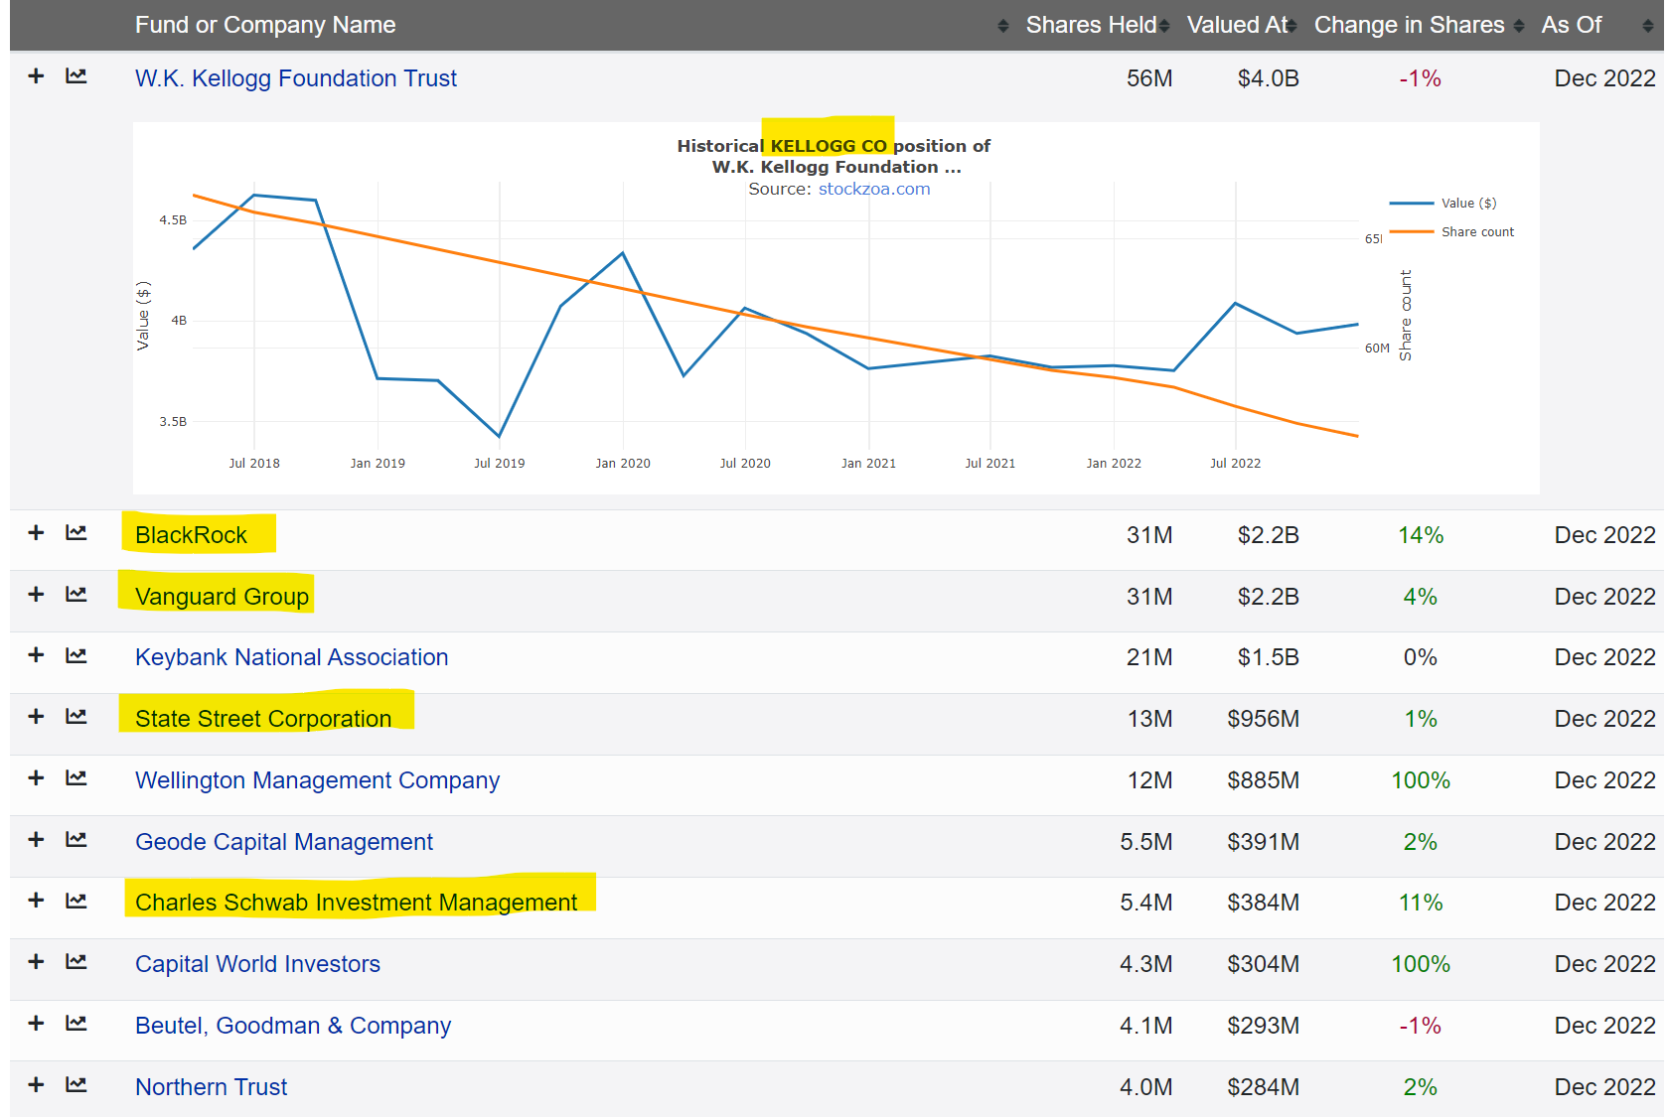Open Charles Schwab Investment Management link
This screenshot has height=1117, width=1670.
[356, 903]
